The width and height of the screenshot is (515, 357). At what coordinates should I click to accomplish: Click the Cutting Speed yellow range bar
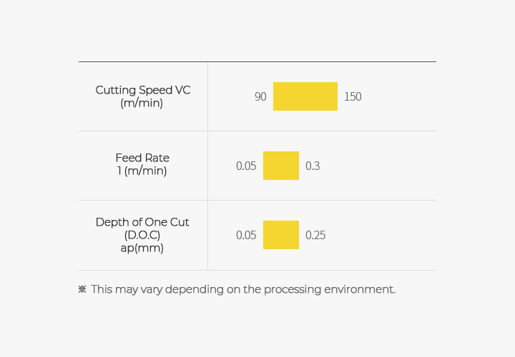pos(305,96)
